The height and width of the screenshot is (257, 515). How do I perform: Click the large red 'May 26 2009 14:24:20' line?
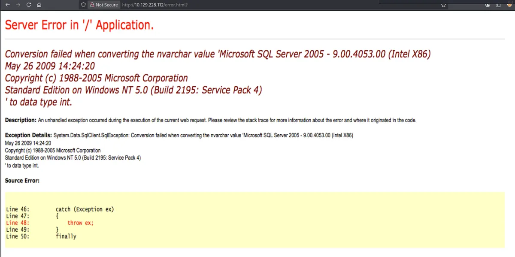pyautogui.click(x=50, y=67)
